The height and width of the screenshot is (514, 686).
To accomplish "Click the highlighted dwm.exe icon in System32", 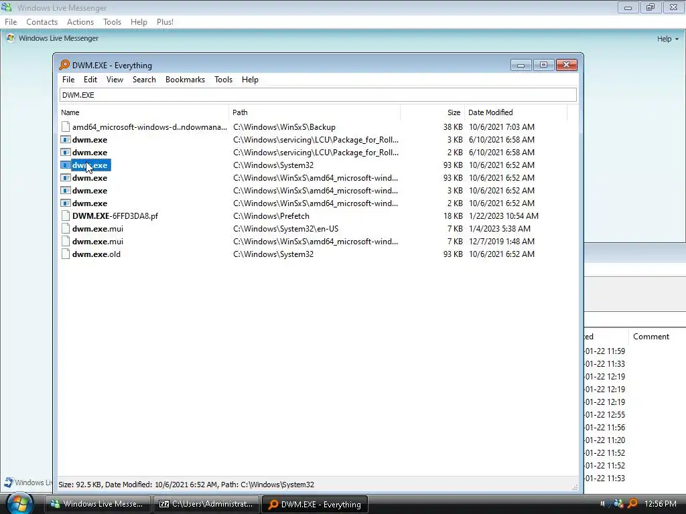I will click(x=66, y=165).
